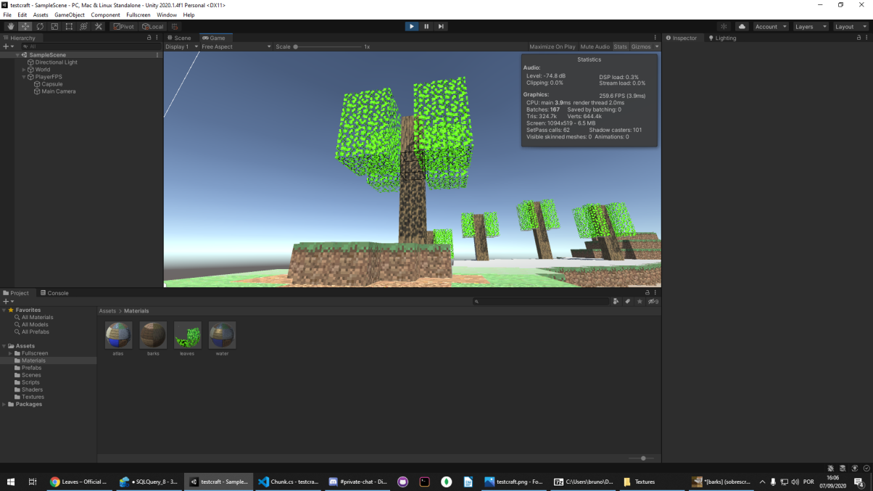Lock the Project panel

[x=647, y=292]
